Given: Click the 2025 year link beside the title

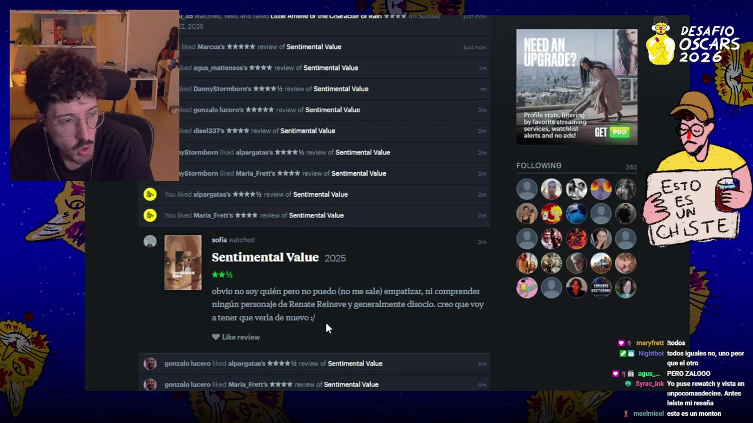Looking at the screenshot, I should tap(335, 258).
